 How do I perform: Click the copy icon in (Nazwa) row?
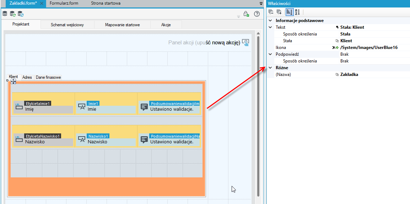[x=337, y=75]
